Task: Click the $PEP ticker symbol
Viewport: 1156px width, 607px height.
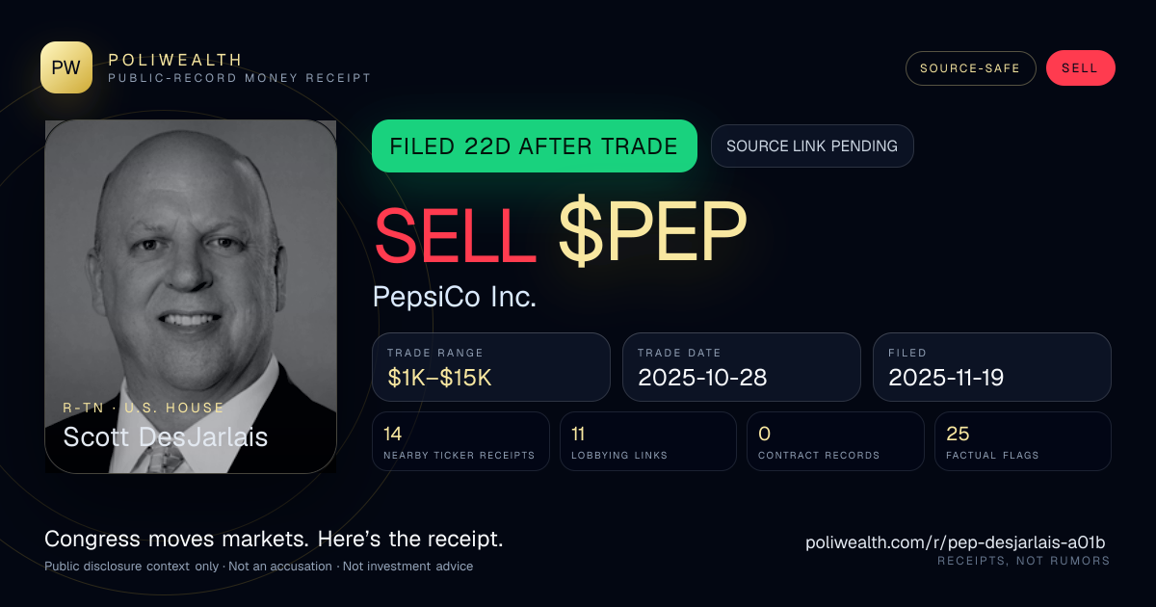Action: (x=652, y=234)
